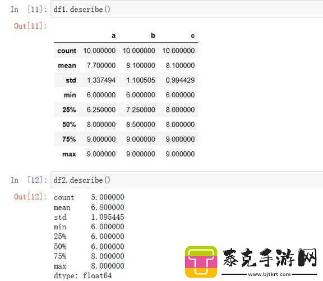Screen dimensions: 323x281
Task: Click the count row label in the table
Action: point(67,51)
